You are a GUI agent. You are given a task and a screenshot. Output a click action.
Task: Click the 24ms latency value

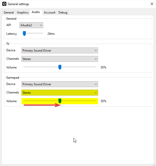(51, 34)
